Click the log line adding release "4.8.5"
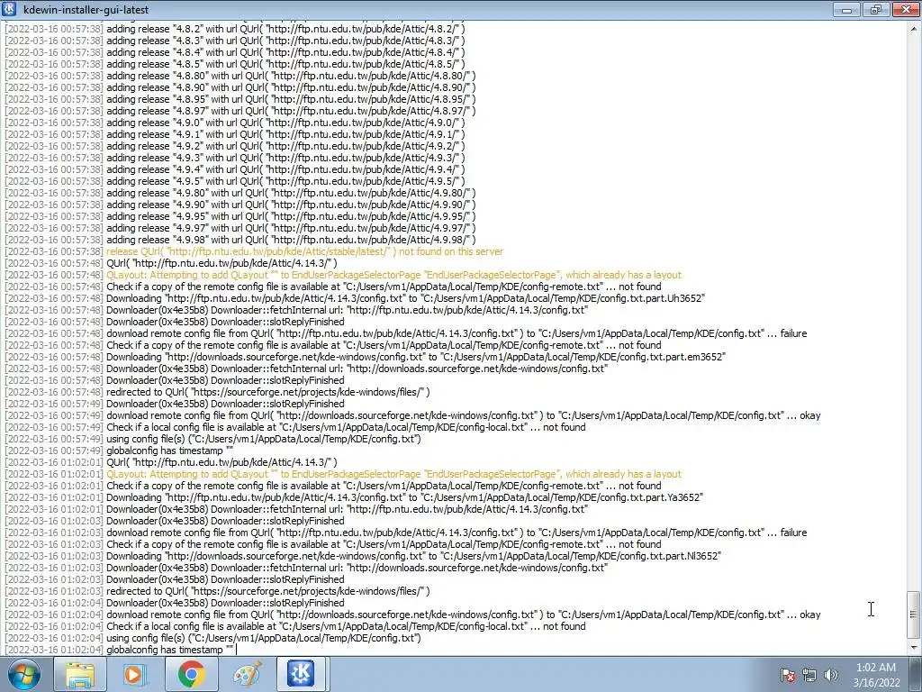This screenshot has width=922, height=692. coord(235,64)
